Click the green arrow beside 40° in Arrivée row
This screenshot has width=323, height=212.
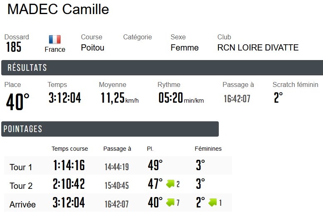tap(170, 202)
